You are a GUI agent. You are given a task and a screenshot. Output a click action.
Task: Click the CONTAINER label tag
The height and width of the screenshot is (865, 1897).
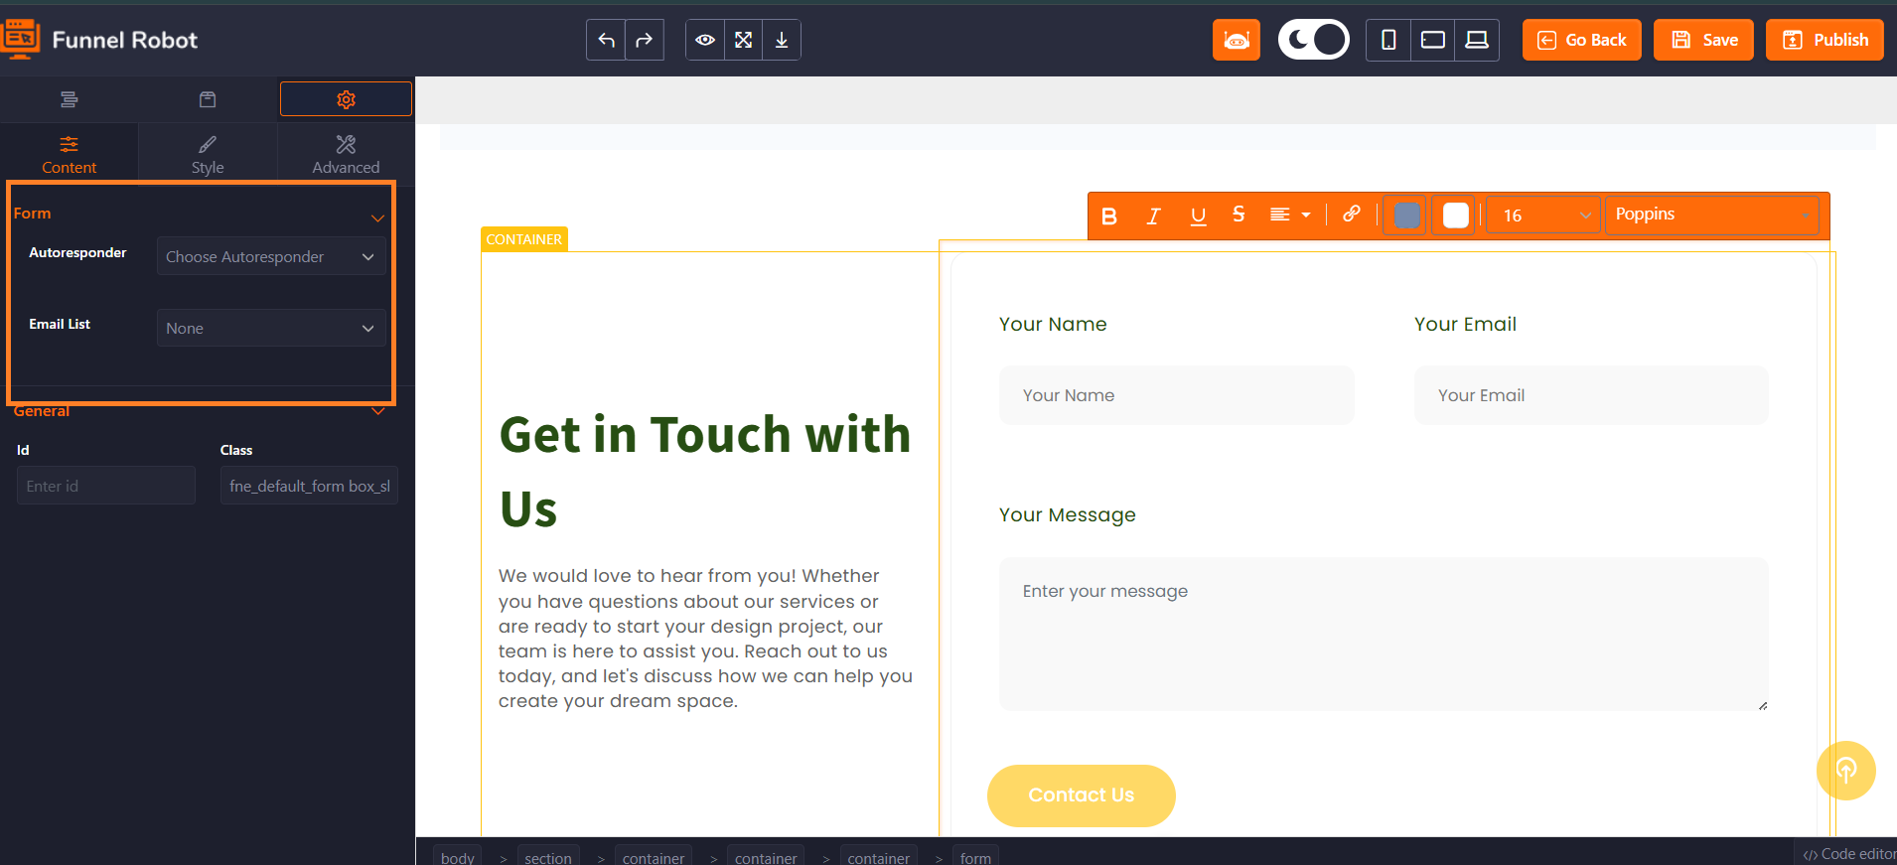pyautogui.click(x=524, y=239)
